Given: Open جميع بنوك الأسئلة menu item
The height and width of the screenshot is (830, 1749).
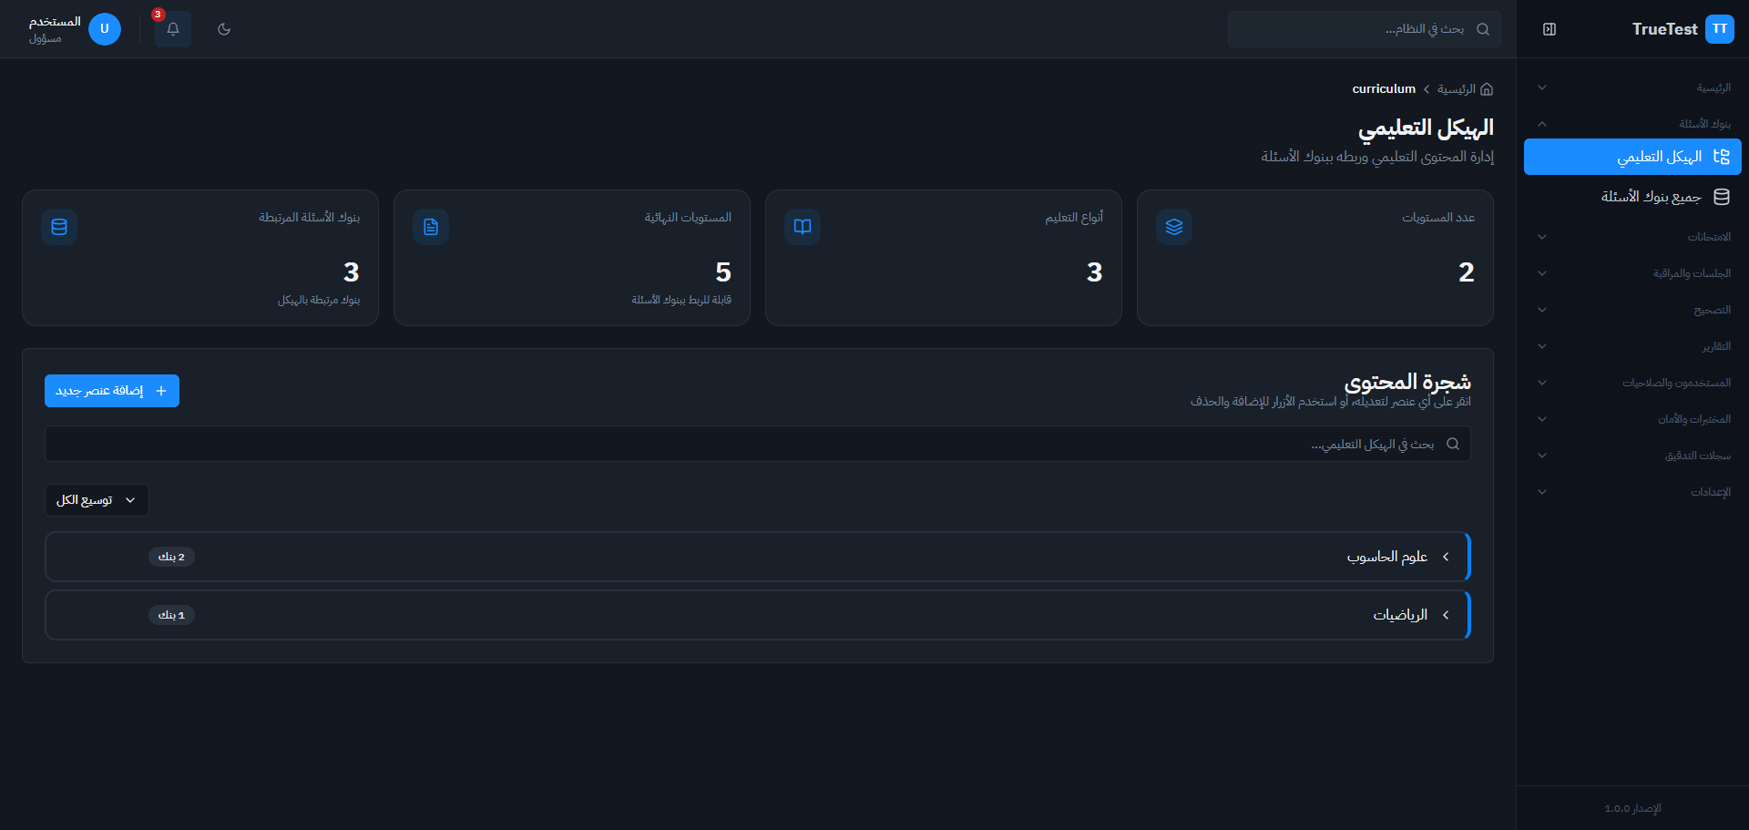Looking at the screenshot, I should pos(1651,197).
